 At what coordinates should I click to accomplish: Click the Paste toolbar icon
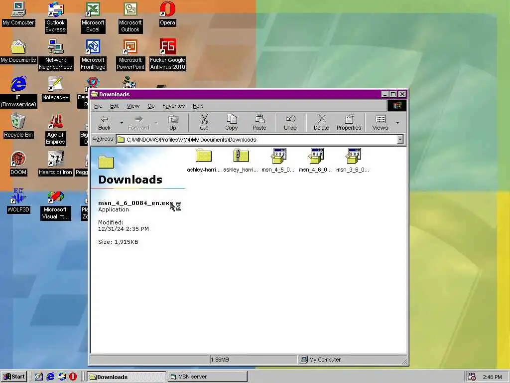[x=259, y=123]
